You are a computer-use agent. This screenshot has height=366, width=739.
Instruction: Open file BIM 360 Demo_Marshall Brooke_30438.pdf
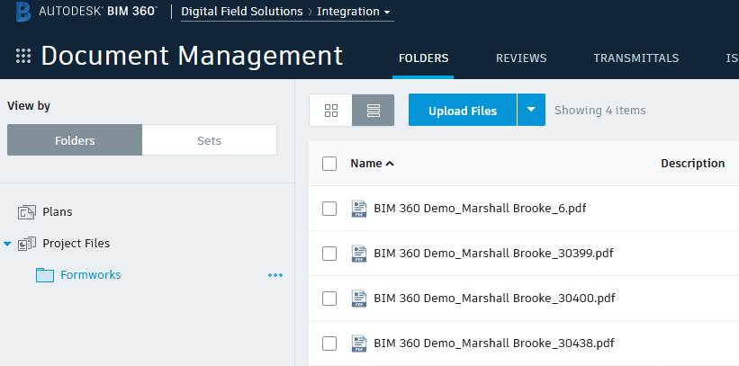click(494, 344)
